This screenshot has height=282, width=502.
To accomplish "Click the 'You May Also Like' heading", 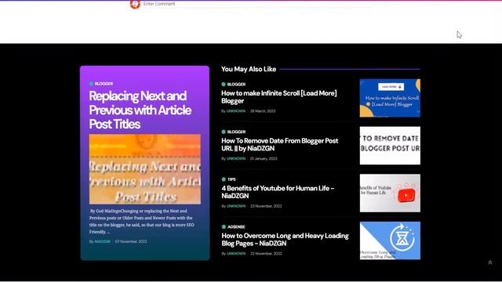I will click(249, 69).
